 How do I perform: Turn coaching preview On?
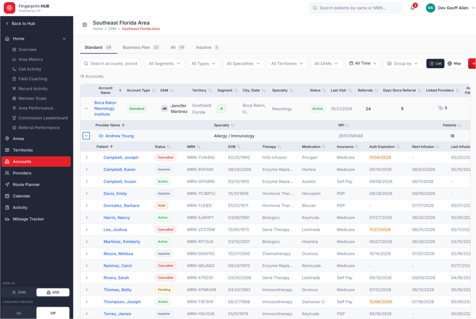pyautogui.click(x=19, y=313)
